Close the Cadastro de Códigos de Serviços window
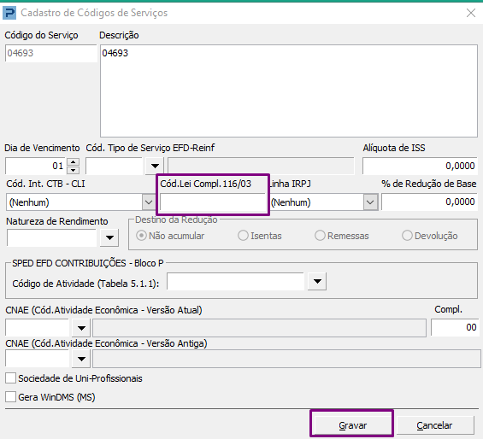Image resolution: width=483 pixels, height=439 pixels. coord(471,13)
